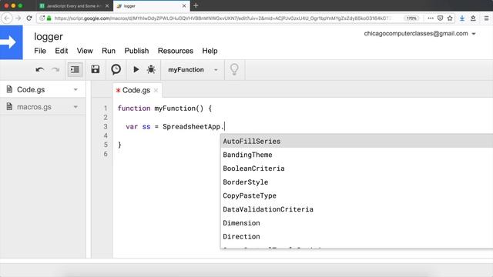Image resolution: width=493 pixels, height=277 pixels.
Task: Open browser page actions ellipsis menu
Action: click(x=431, y=18)
